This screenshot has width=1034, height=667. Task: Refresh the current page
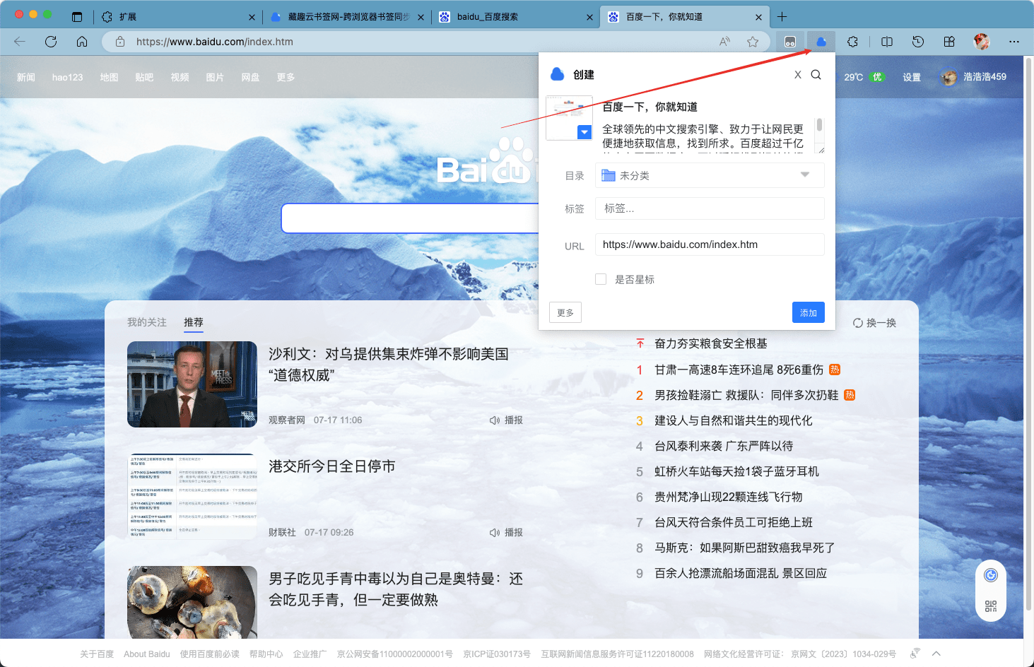tap(51, 42)
